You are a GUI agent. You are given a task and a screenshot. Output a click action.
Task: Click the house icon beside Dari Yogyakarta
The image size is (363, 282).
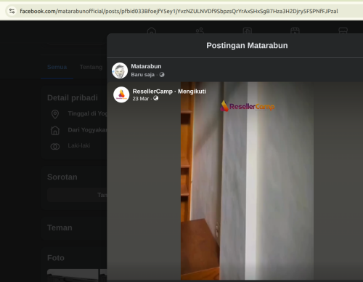point(55,130)
